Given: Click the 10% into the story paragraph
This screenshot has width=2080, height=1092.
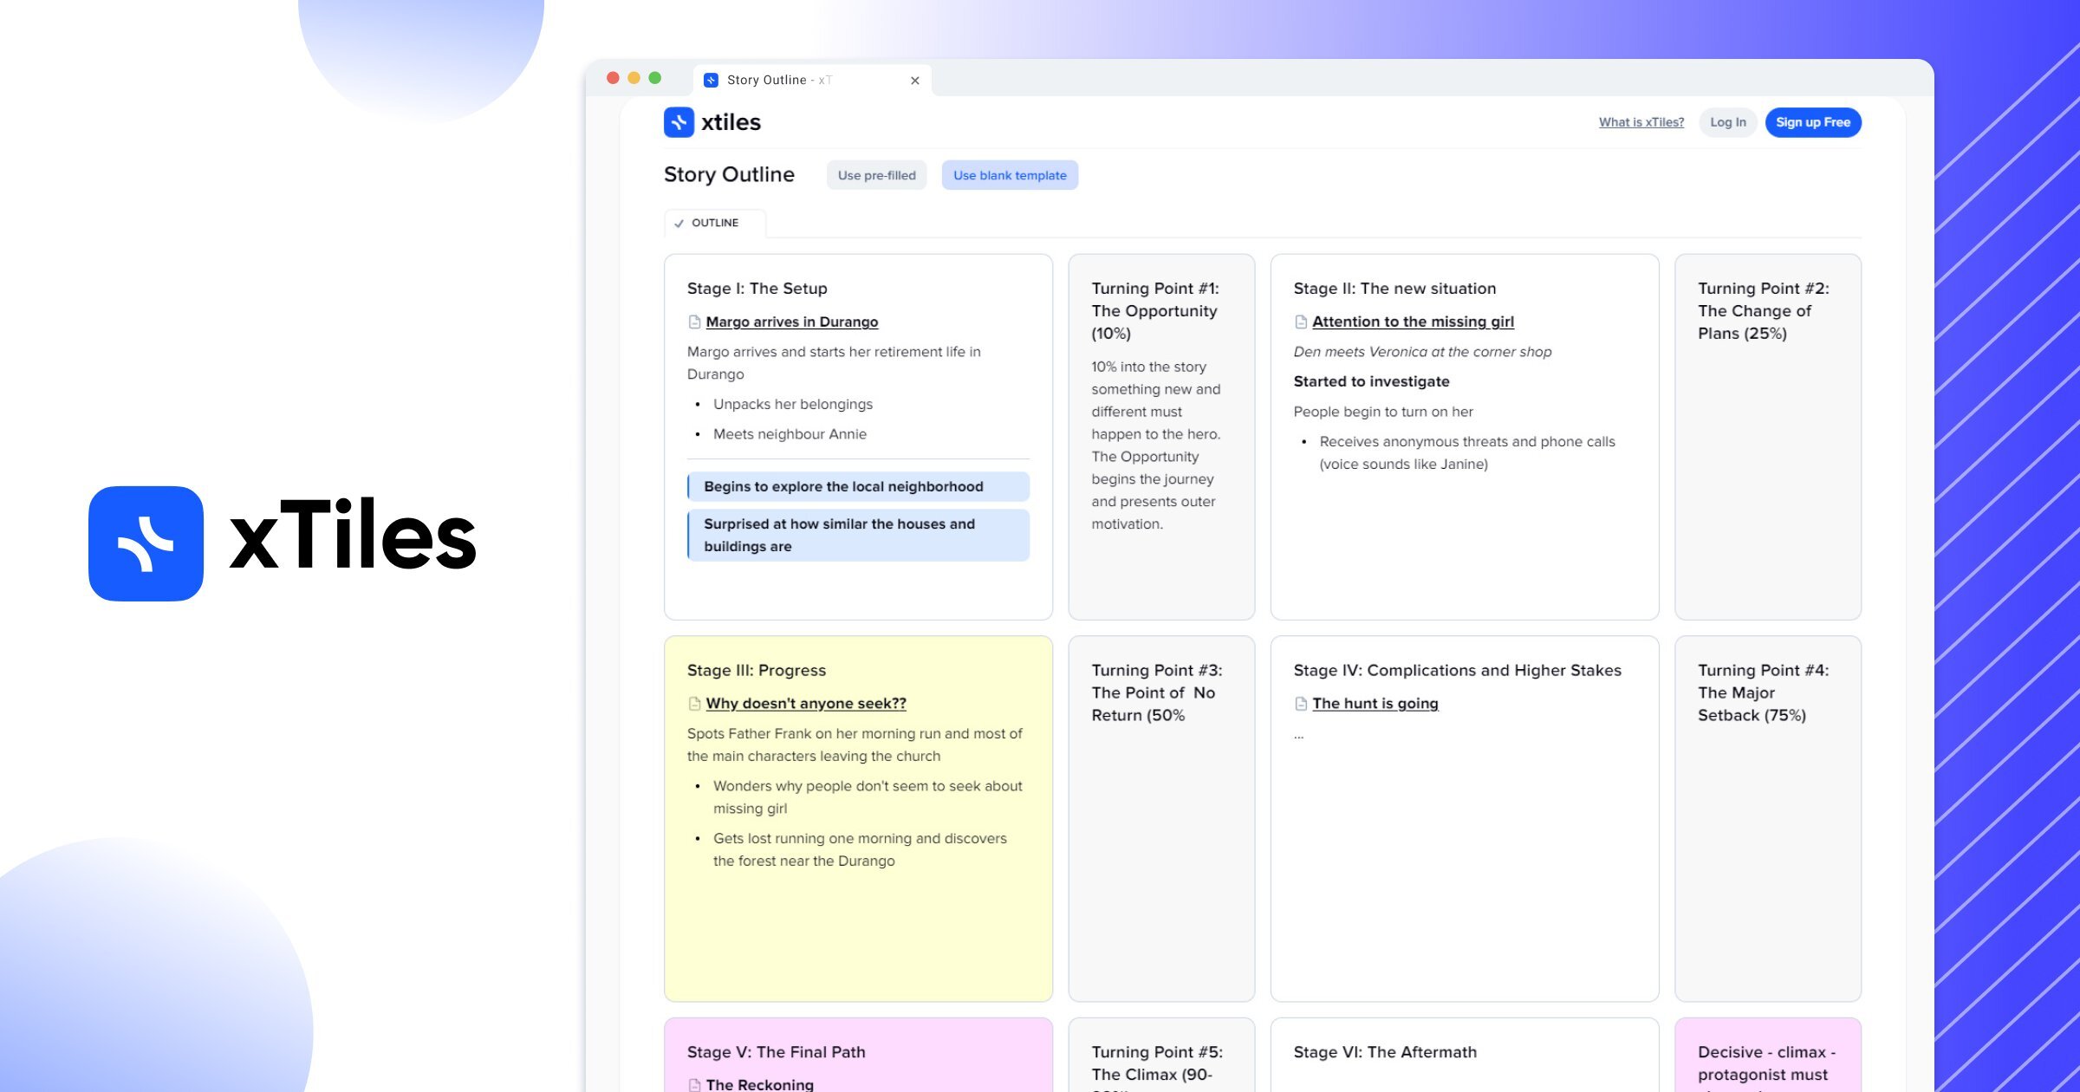Looking at the screenshot, I should coord(1155,445).
